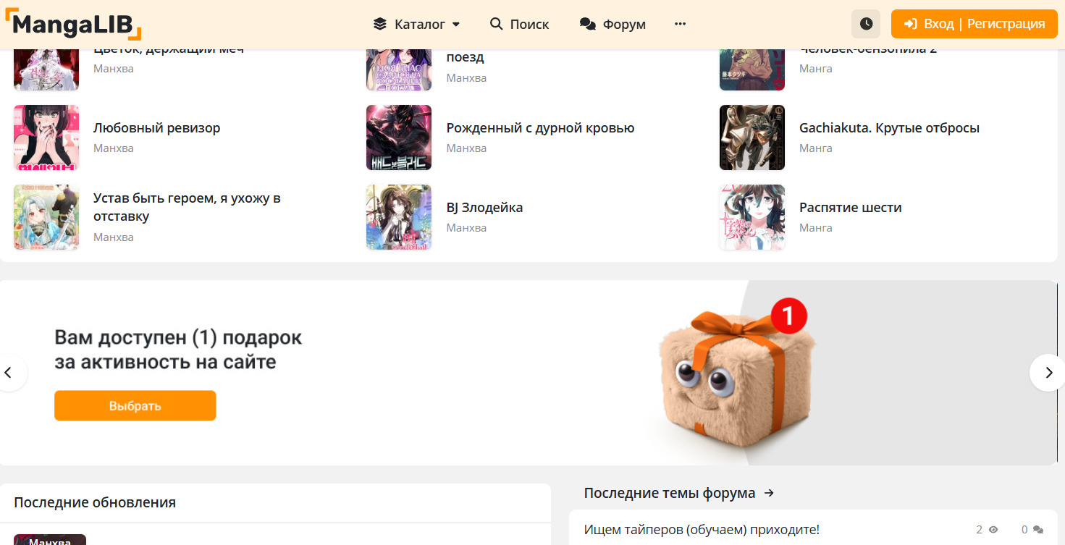Open the Каталог dropdown menu
The width and height of the screenshot is (1065, 545).
click(x=417, y=24)
